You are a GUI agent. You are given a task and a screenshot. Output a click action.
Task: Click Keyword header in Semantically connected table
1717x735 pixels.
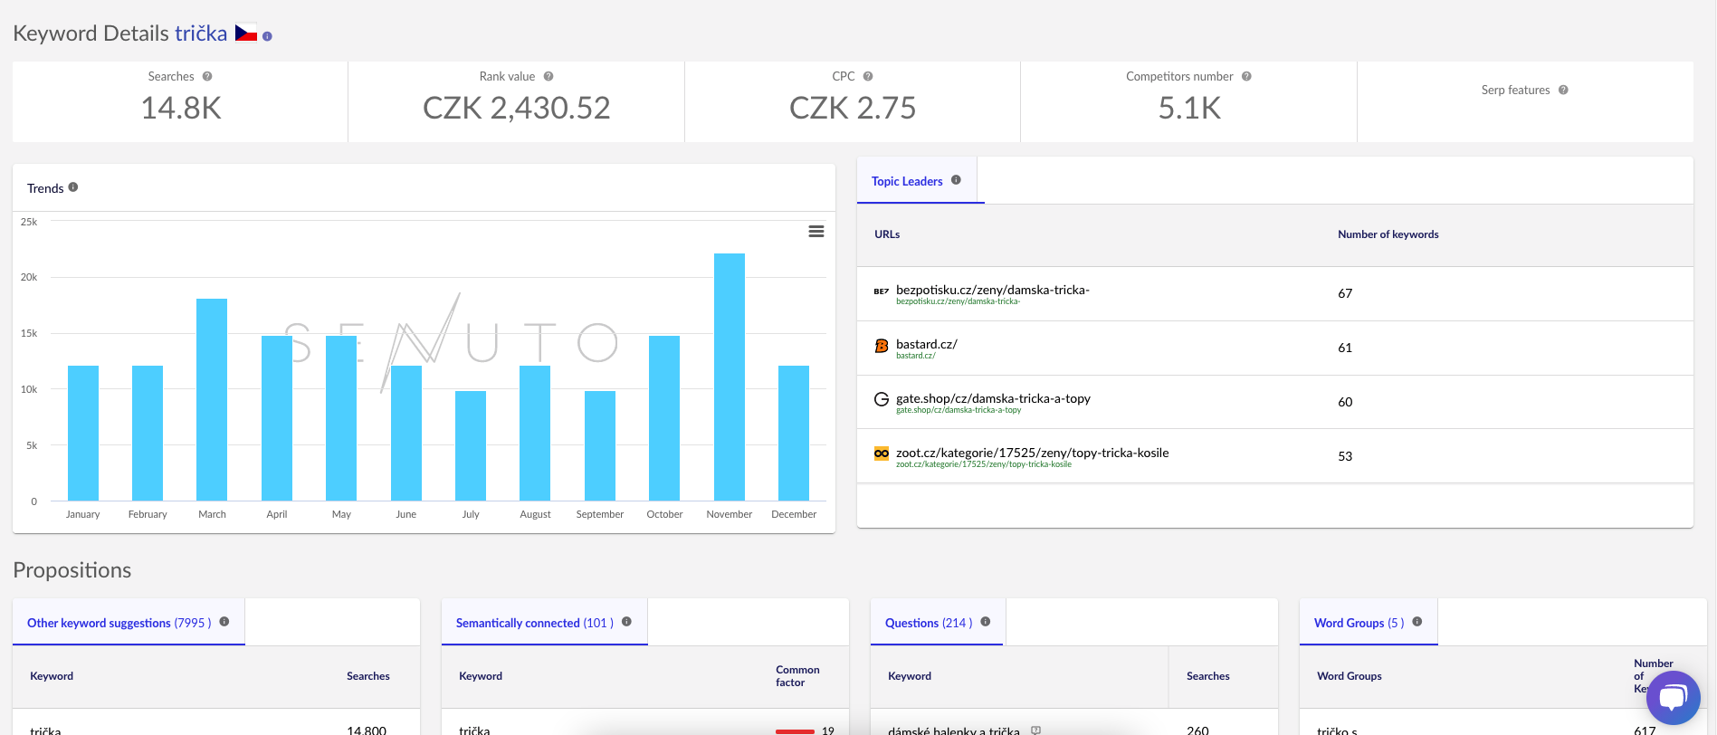481,676
